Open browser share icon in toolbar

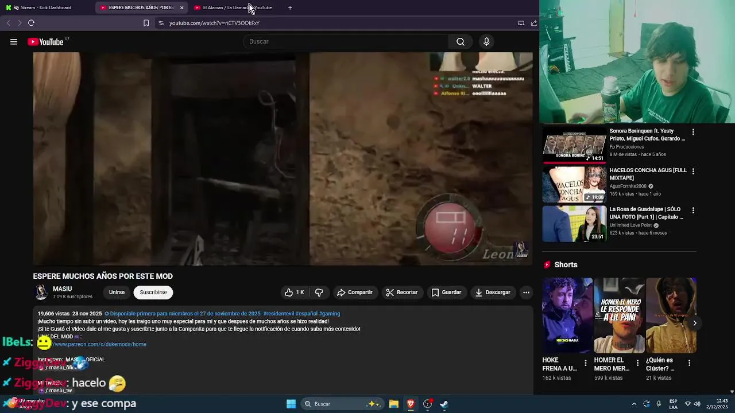pyautogui.click(x=533, y=23)
